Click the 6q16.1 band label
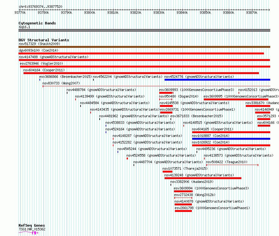Screen dimensions: 279x236 click(x=24, y=27)
